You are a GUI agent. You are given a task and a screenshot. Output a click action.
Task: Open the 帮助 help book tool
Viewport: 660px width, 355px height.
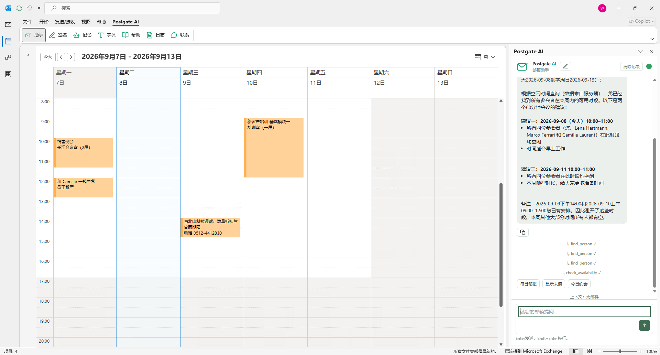[131, 35]
